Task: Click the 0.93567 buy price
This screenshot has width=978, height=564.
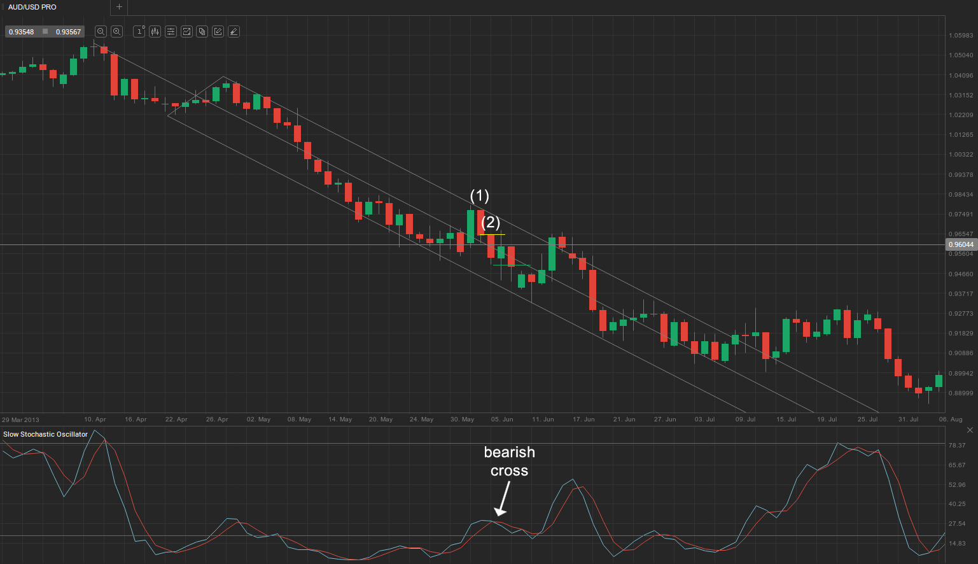Action: 68,32
